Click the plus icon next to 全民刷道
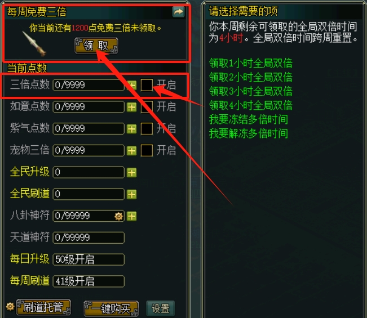Screen dimensions: 367x318 click(132, 194)
